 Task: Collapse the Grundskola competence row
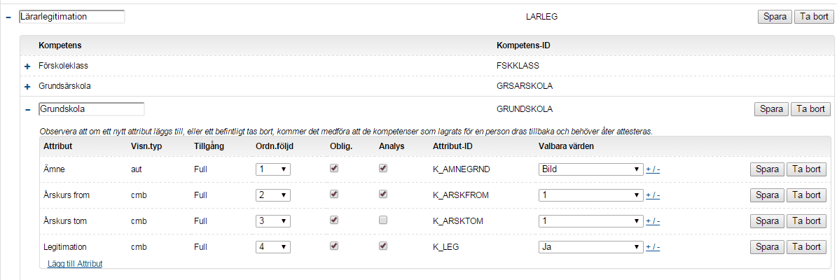(x=27, y=110)
